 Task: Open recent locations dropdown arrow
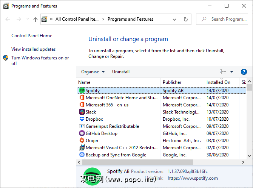point(28,19)
